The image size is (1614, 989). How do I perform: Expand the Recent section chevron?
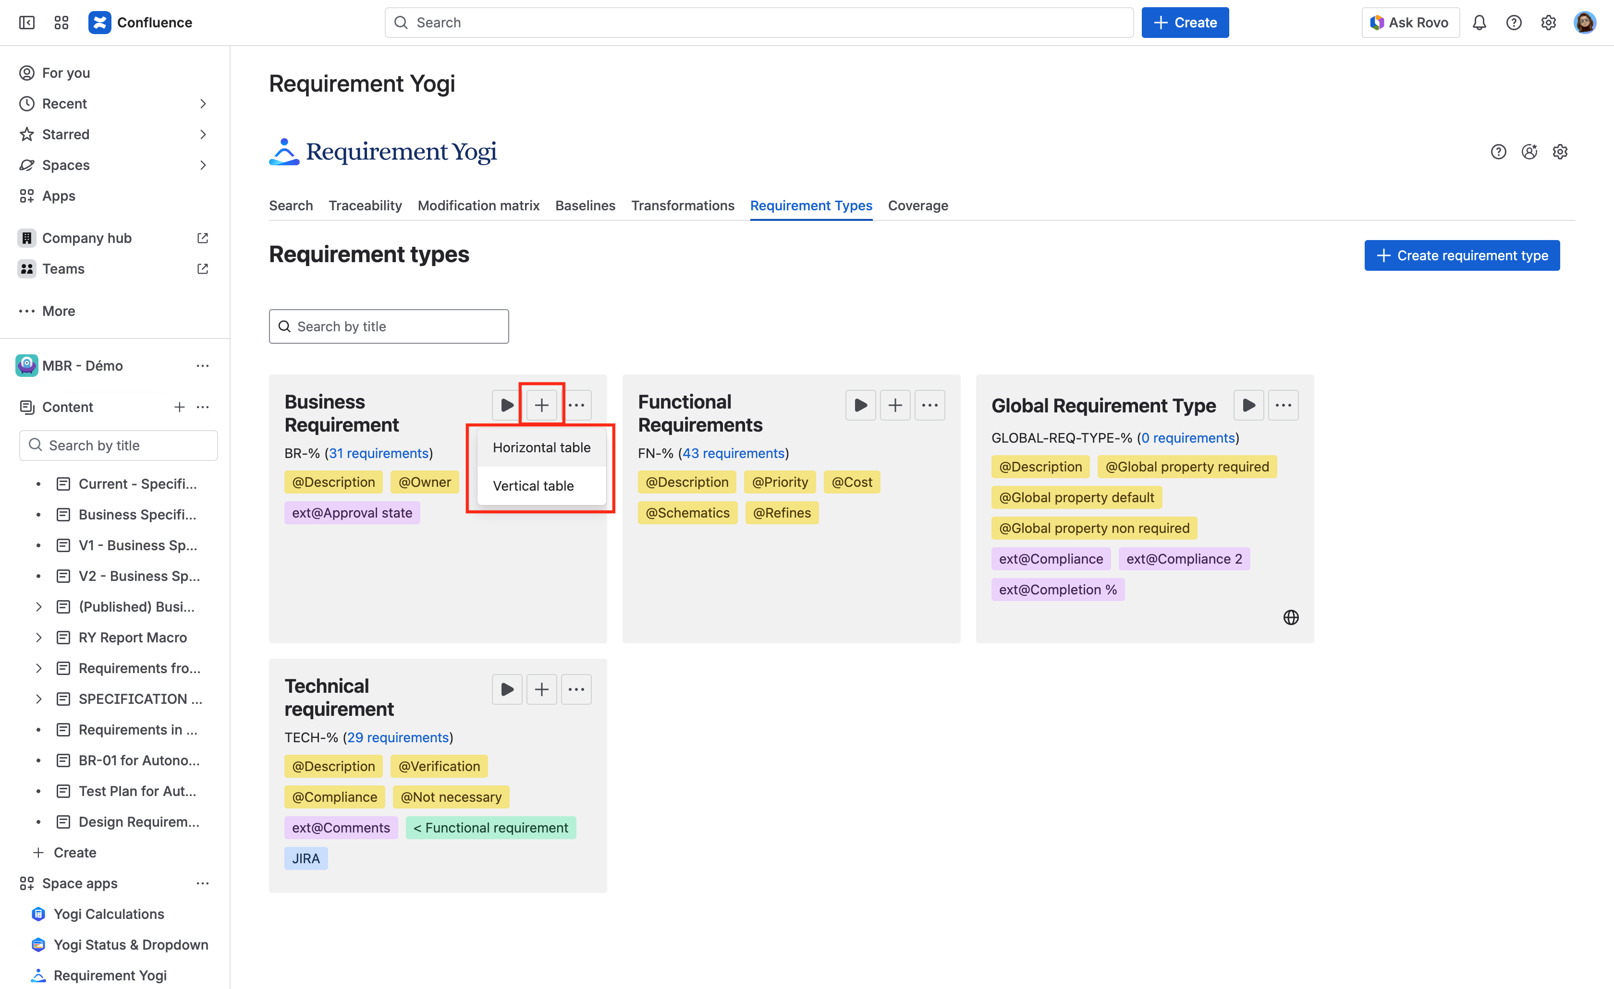[x=203, y=103]
